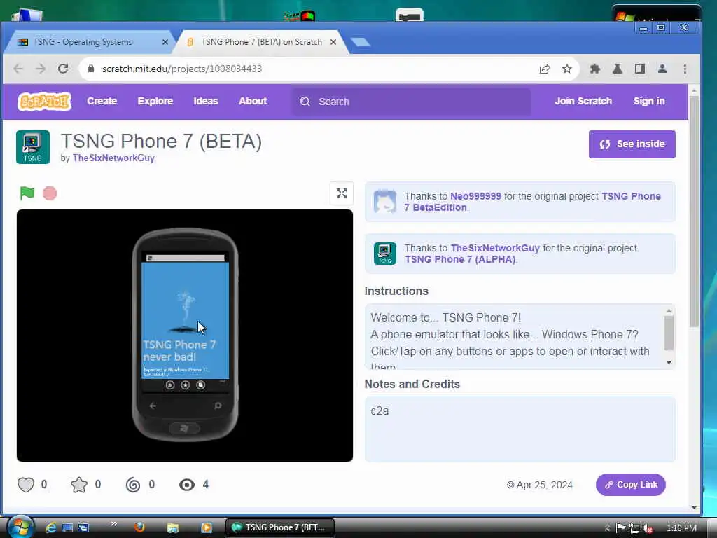Click the Copy Link button
Viewport: 717px width, 538px height.
tap(631, 485)
